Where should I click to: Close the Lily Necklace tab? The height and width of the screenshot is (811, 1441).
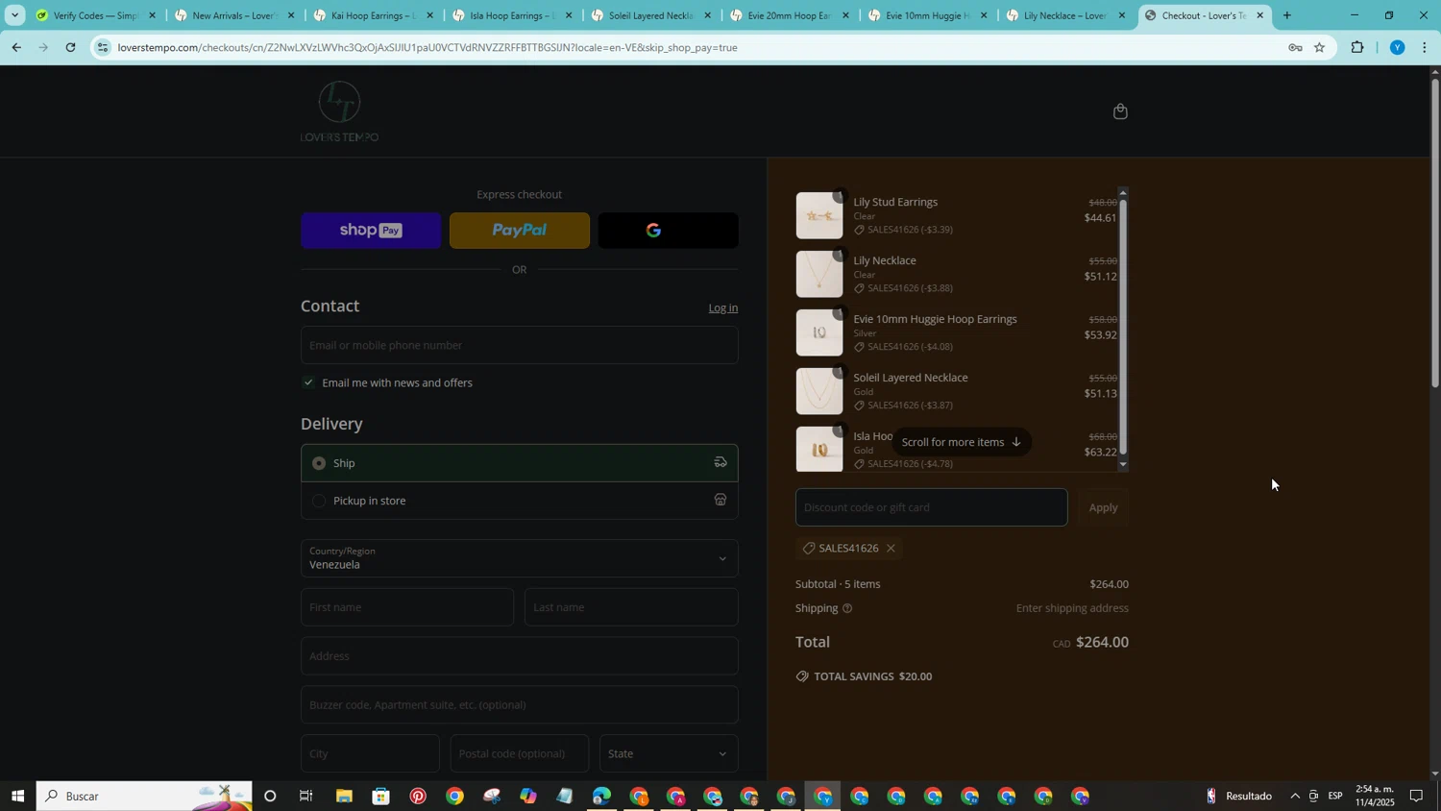(1122, 15)
